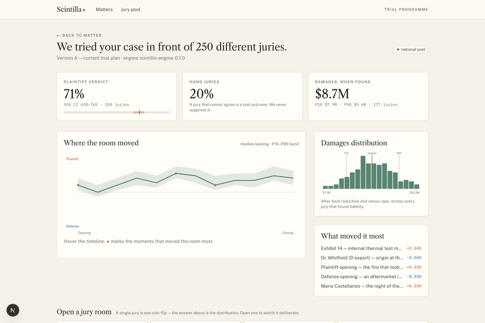
Task: Select Defense opening aftermarket entry
Action: [371, 277]
